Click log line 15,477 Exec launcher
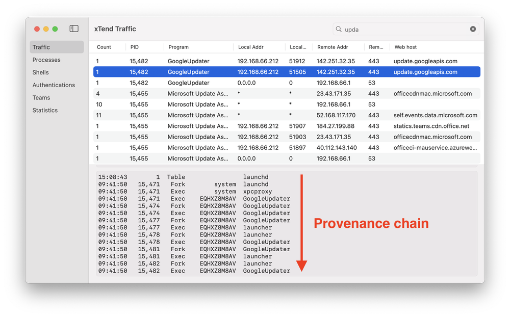 185,228
